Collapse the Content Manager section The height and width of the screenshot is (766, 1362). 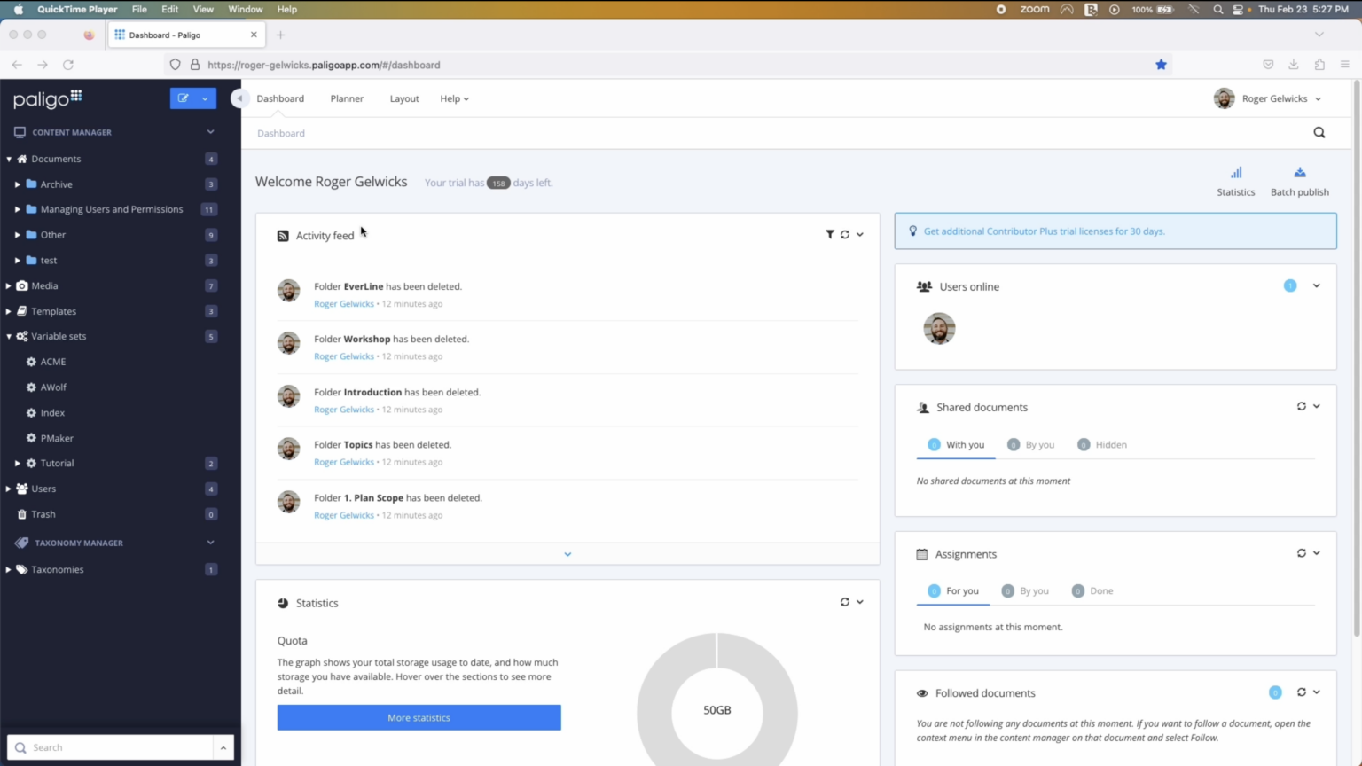pyautogui.click(x=210, y=132)
